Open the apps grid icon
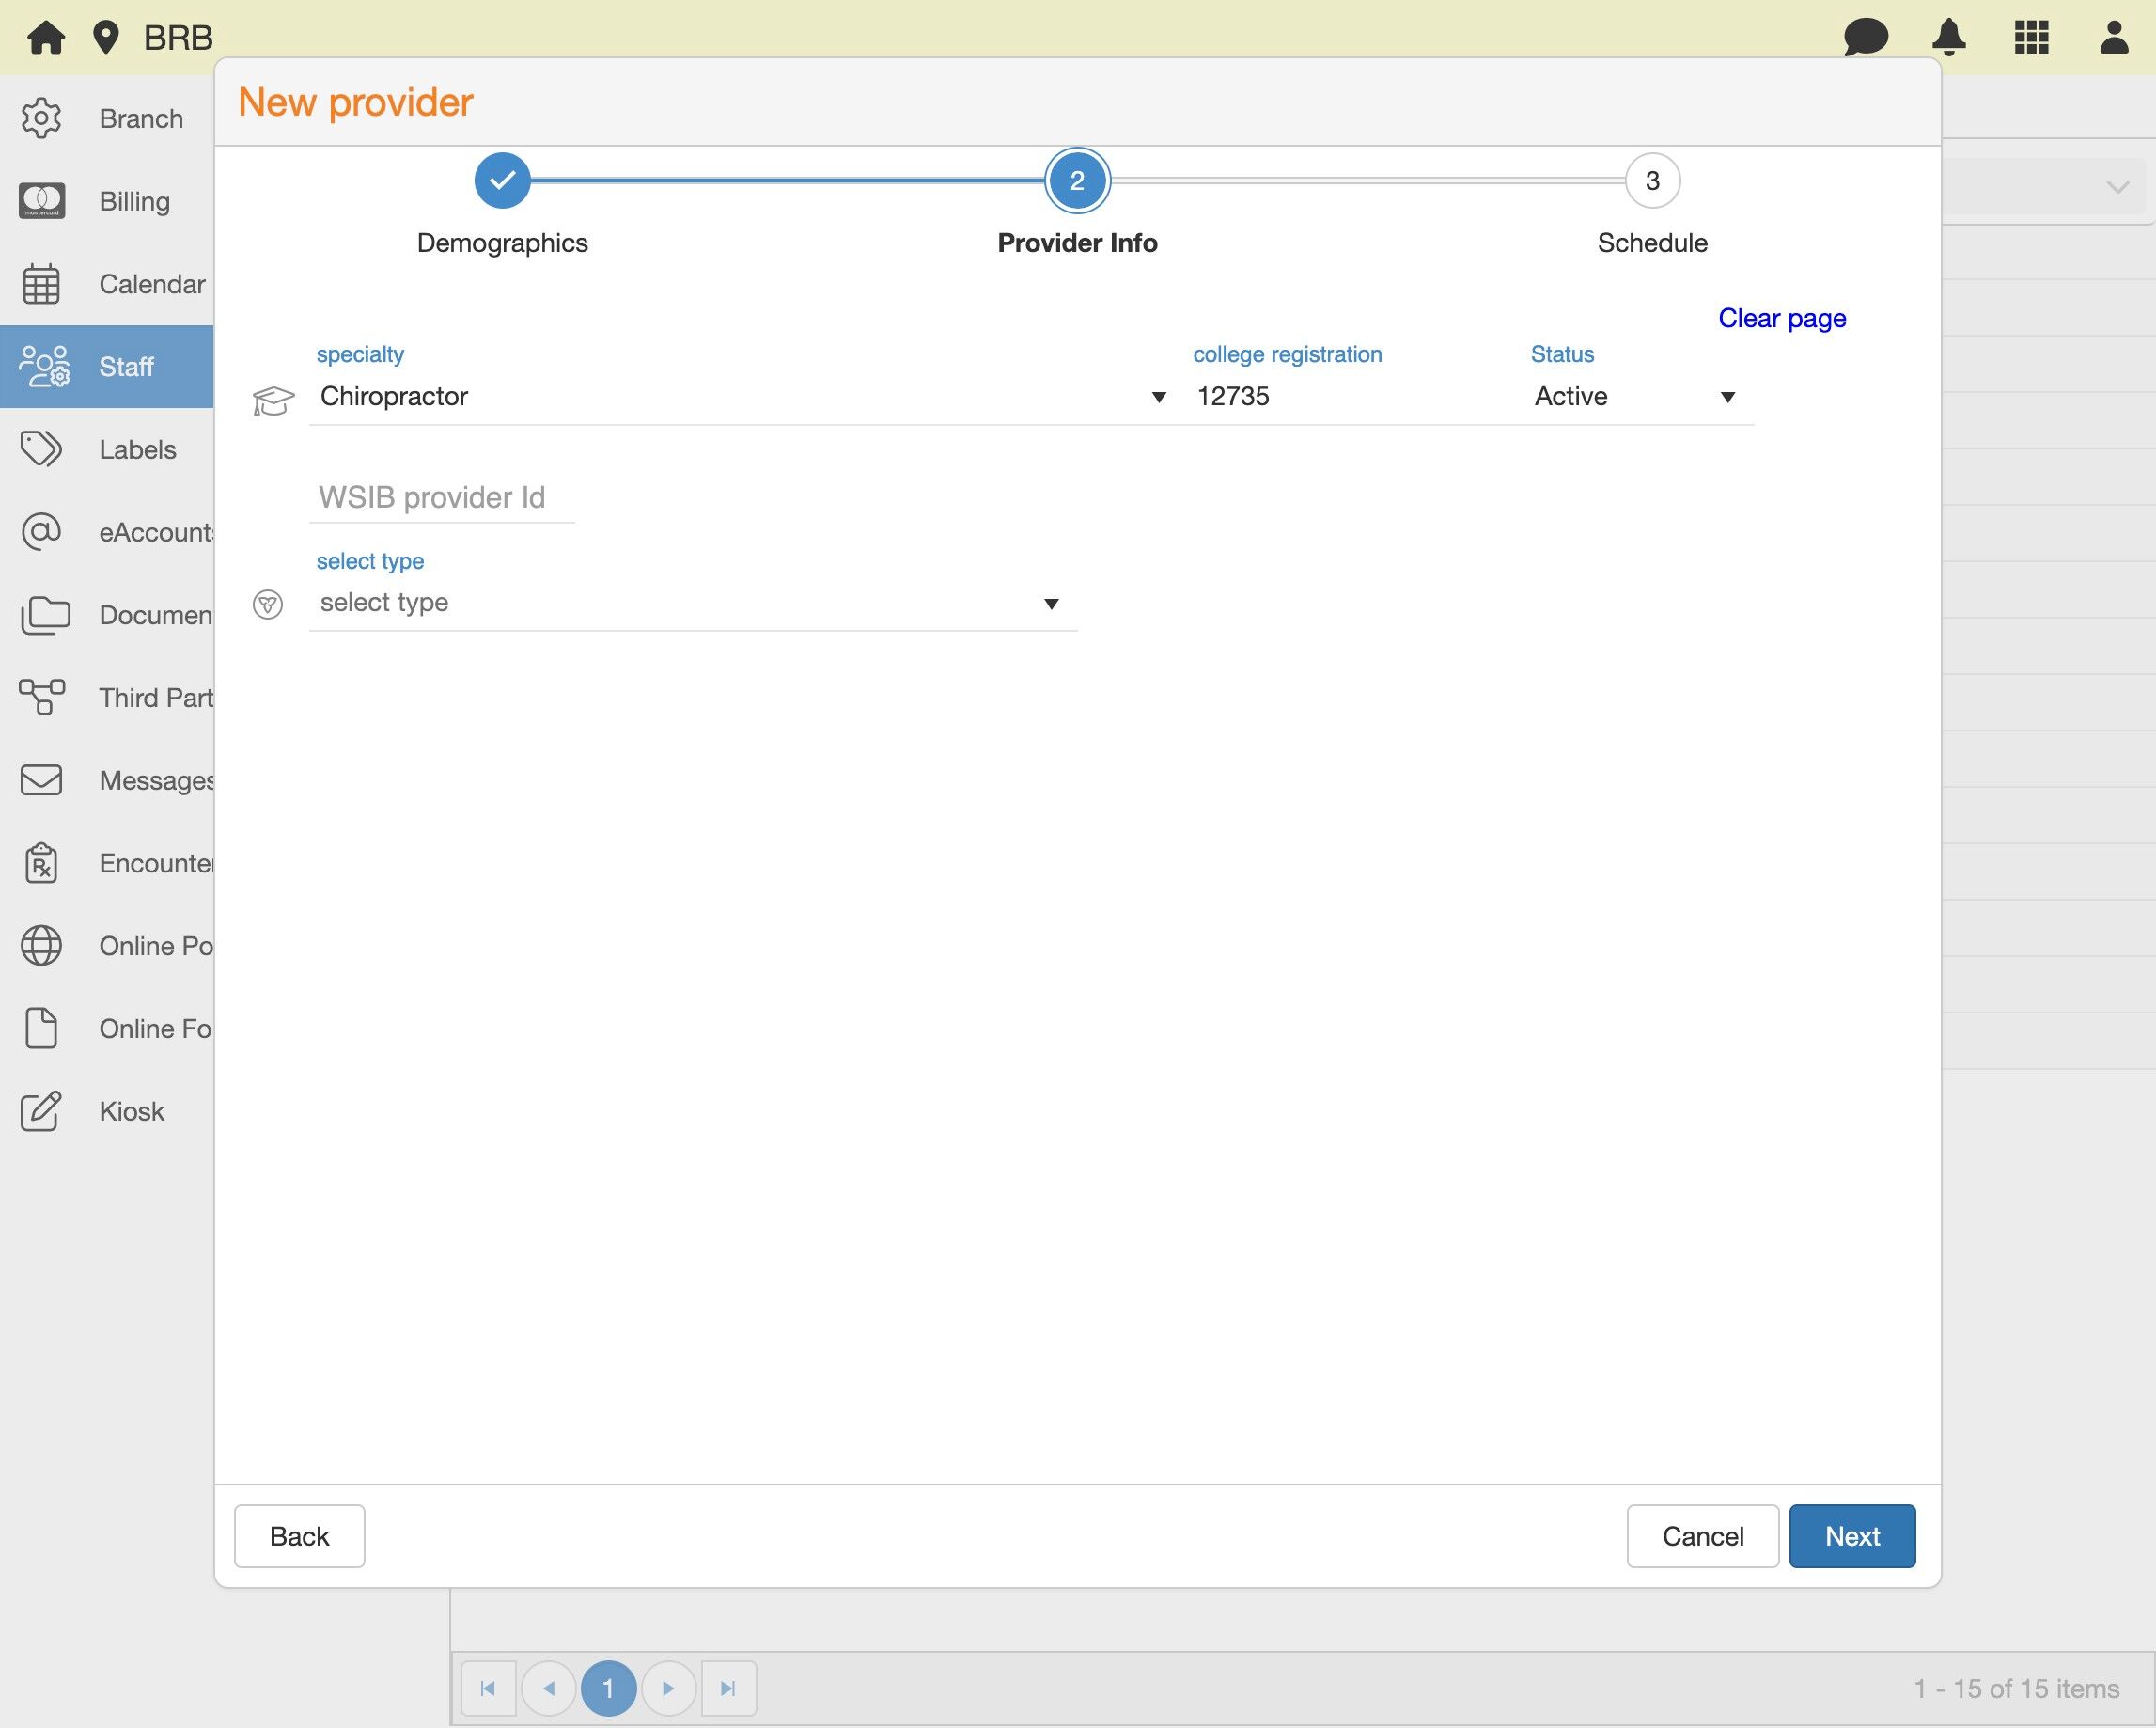The image size is (2156, 1728). pos(2031,38)
